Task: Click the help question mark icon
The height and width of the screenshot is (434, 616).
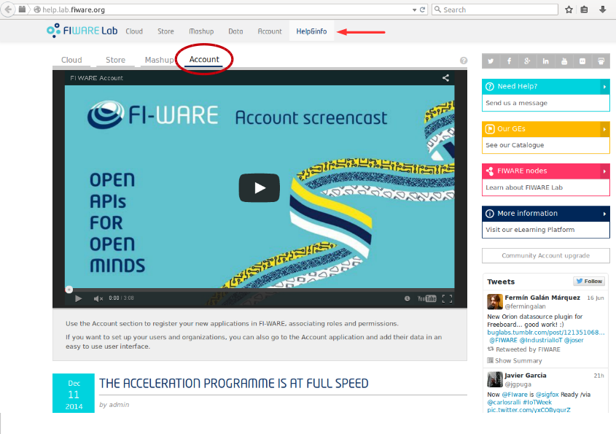Action: click(x=464, y=61)
